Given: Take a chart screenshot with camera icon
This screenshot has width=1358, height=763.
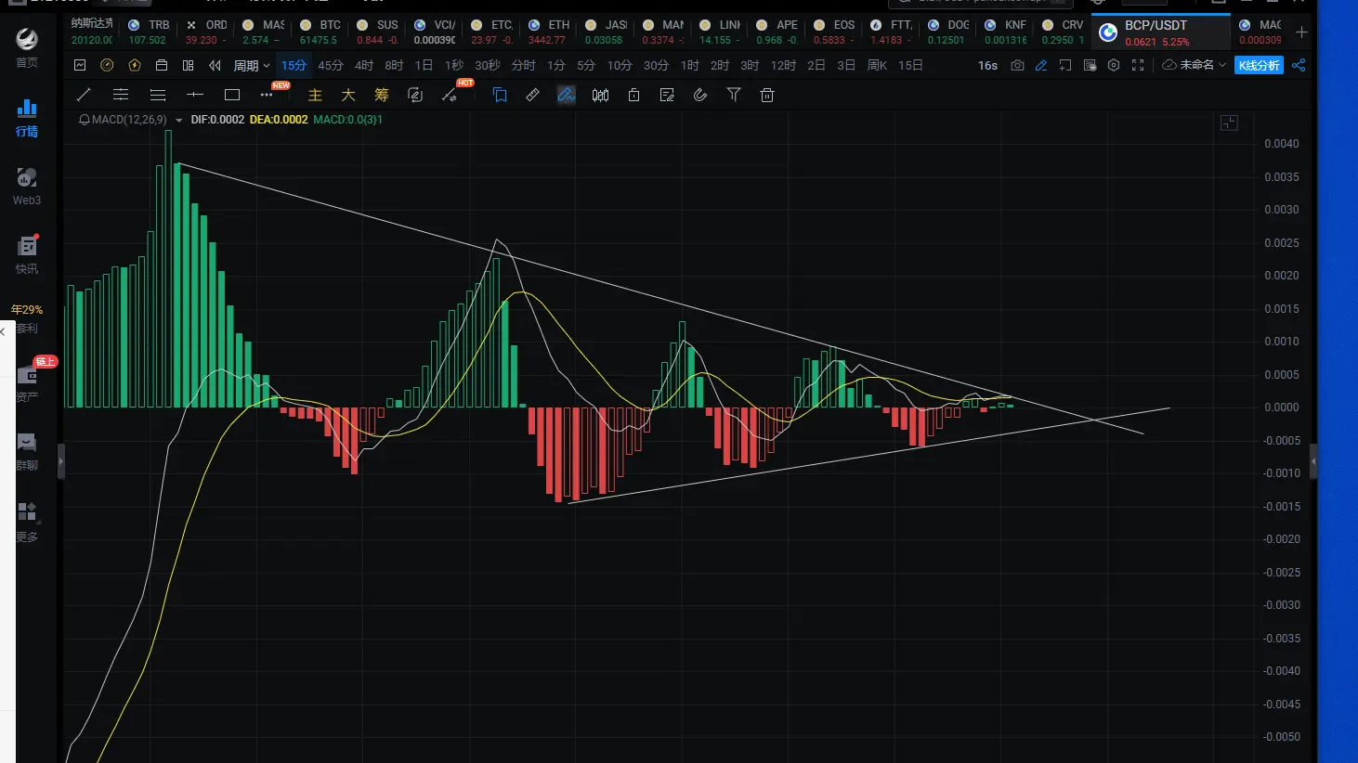Looking at the screenshot, I should (1017, 65).
